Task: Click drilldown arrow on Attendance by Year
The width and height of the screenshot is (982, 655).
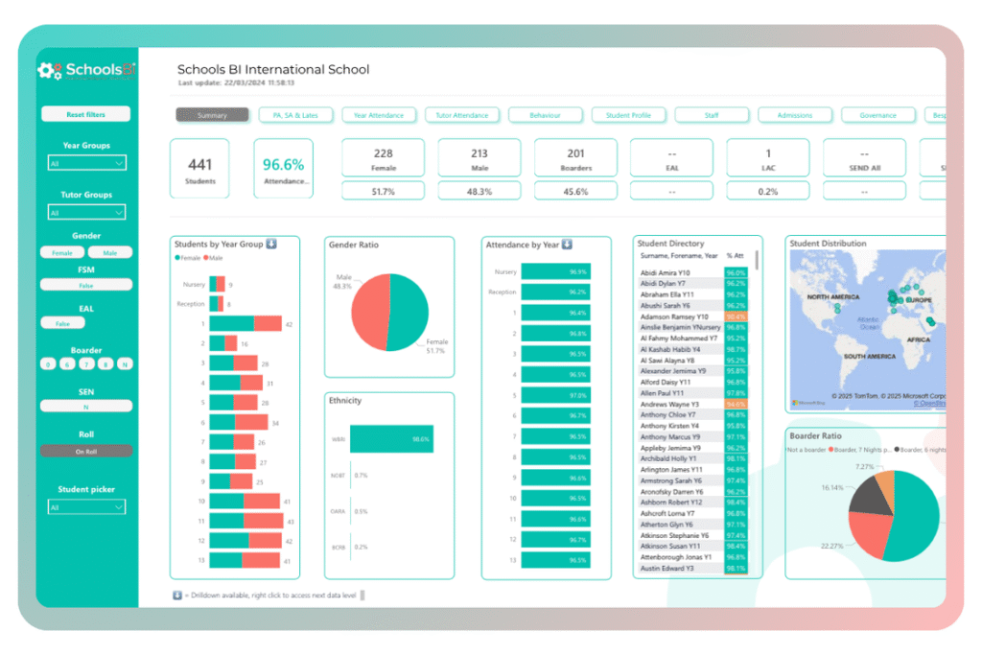Action: [567, 245]
